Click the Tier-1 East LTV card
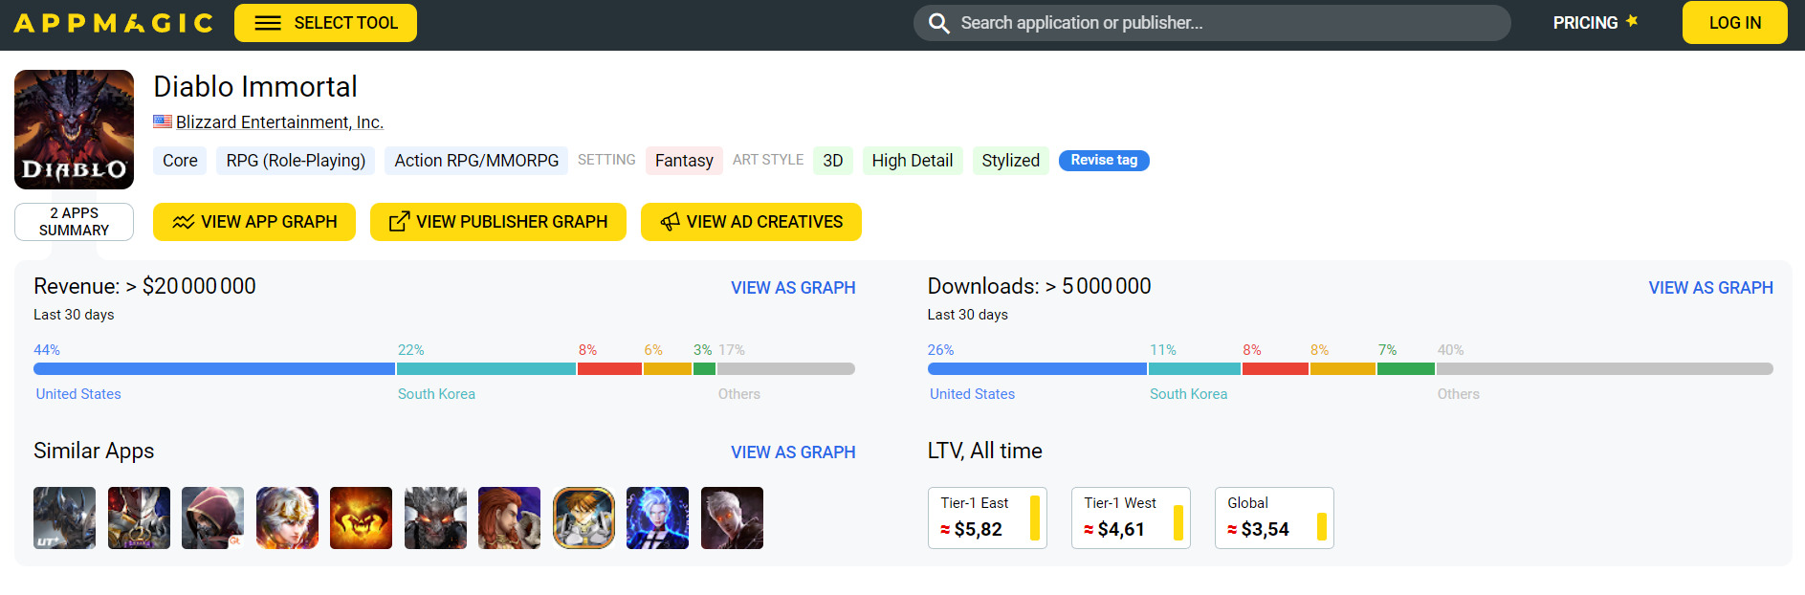The image size is (1805, 595). pos(987,518)
